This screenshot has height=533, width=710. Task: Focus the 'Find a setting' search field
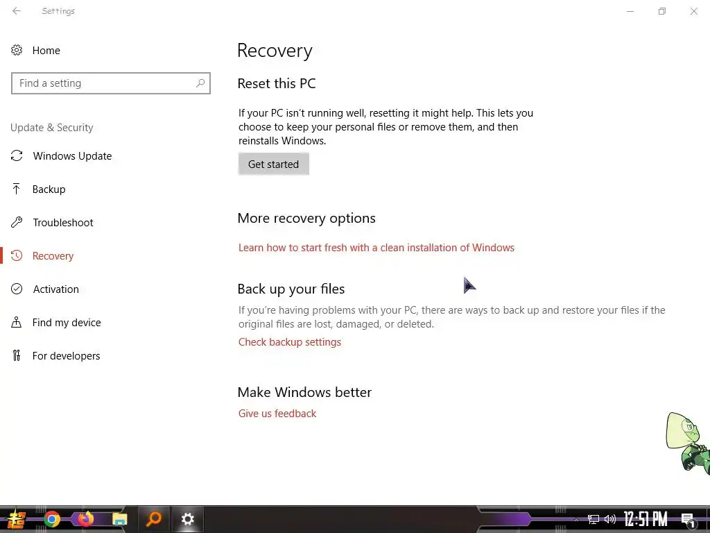point(111,83)
